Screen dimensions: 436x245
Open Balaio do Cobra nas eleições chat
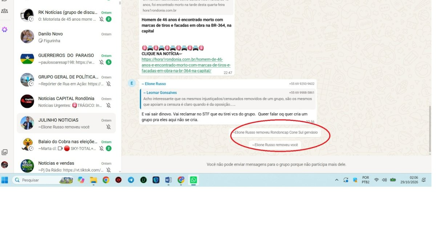pyautogui.click(x=66, y=145)
